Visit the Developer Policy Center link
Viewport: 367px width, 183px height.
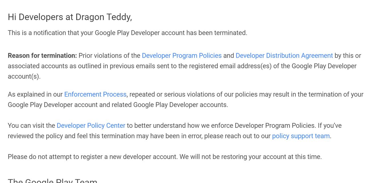pos(91,126)
